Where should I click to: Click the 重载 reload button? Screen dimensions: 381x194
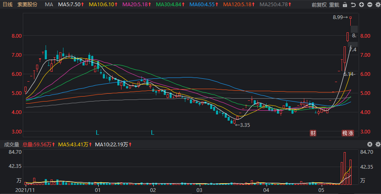click(x=334, y=5)
